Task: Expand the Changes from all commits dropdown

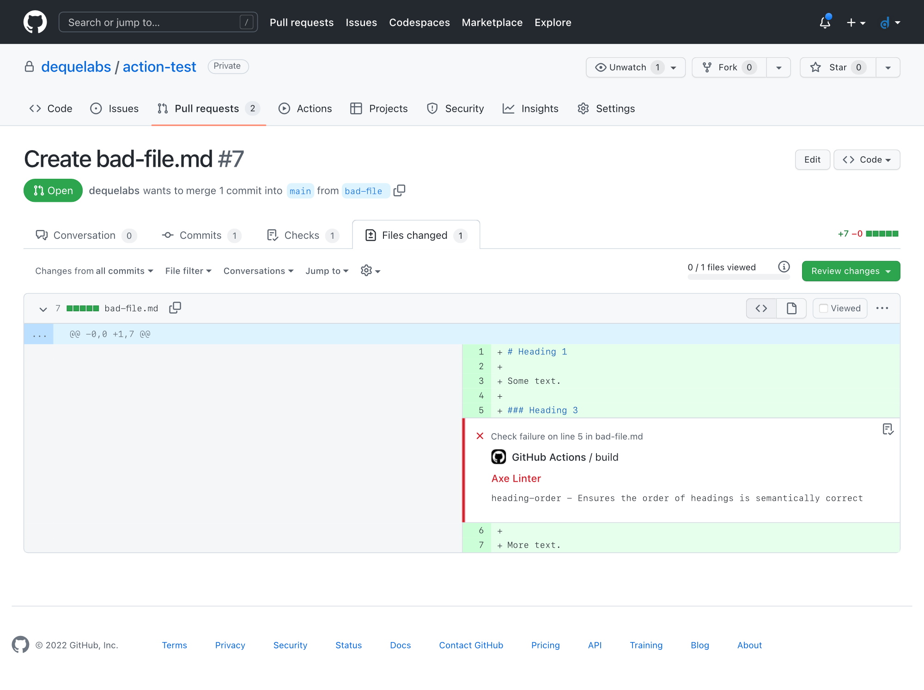Action: pos(94,271)
